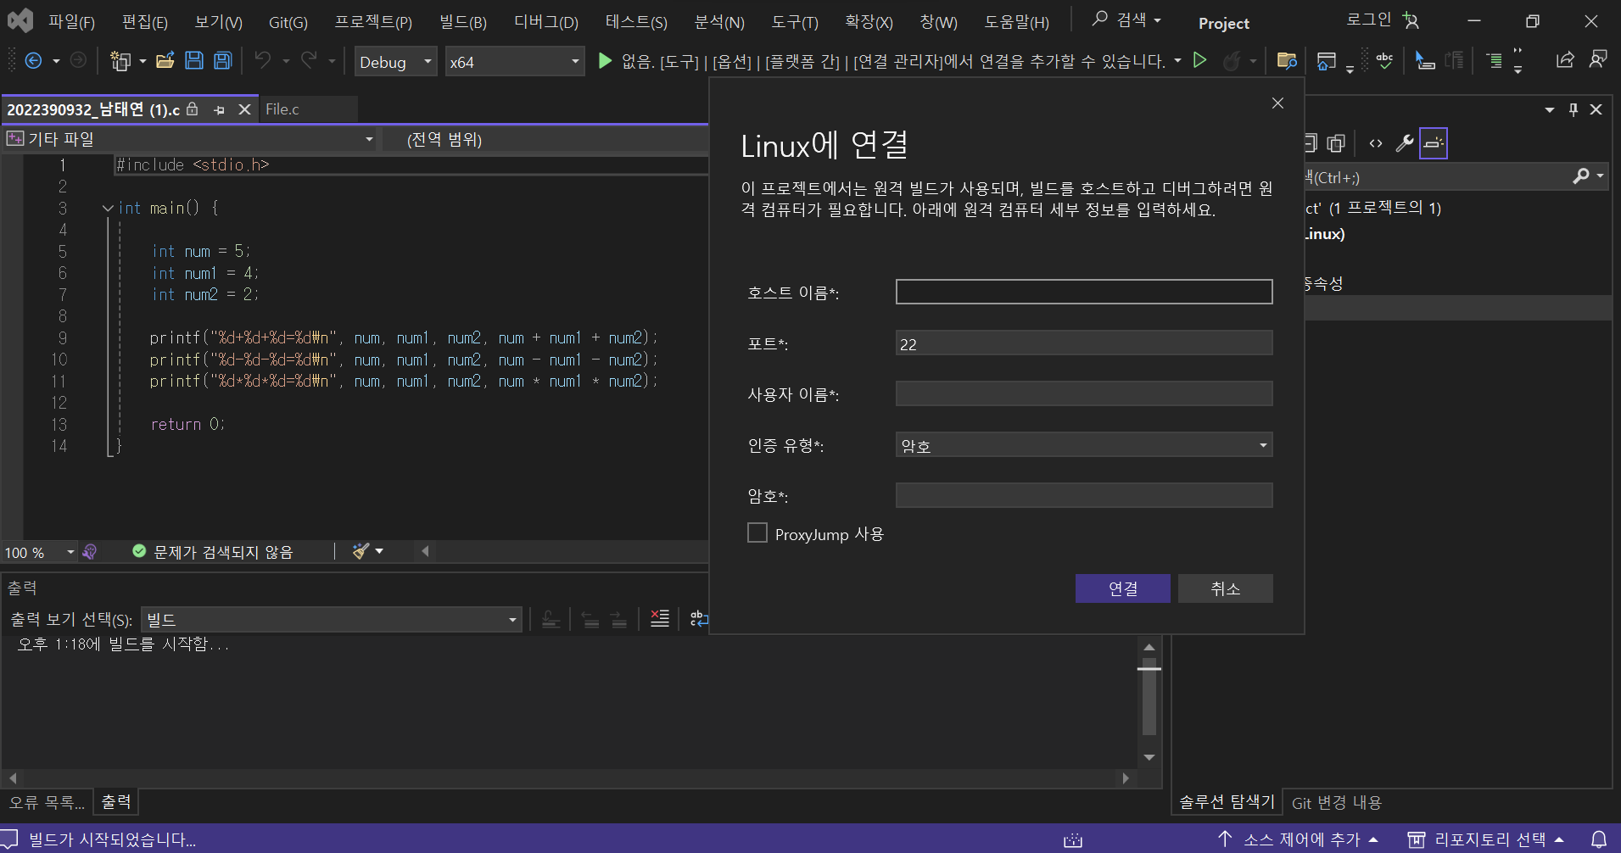Click the Output panel scroll right arrow
The height and width of the screenshot is (853, 1621).
coord(1126,778)
